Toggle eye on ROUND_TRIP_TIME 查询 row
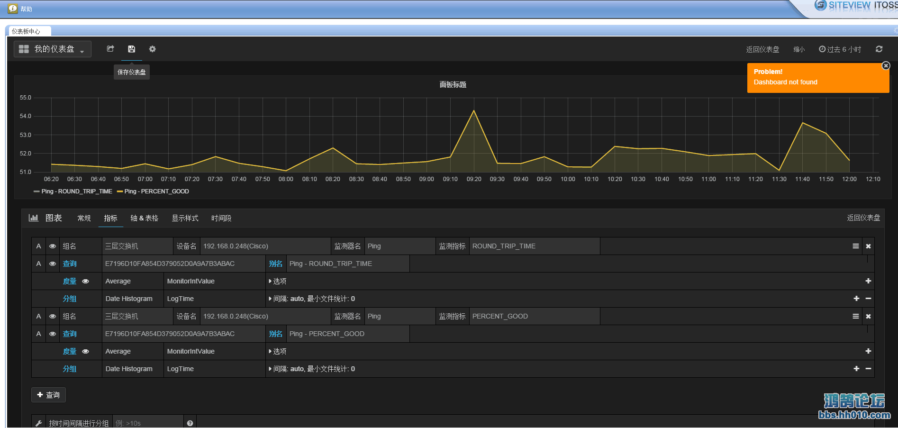Viewport: 898px width, 428px height. (x=53, y=264)
